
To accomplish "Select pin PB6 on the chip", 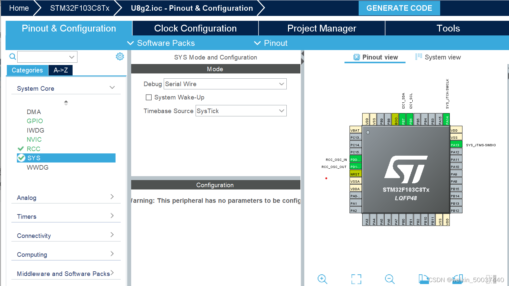I will (x=410, y=119).
